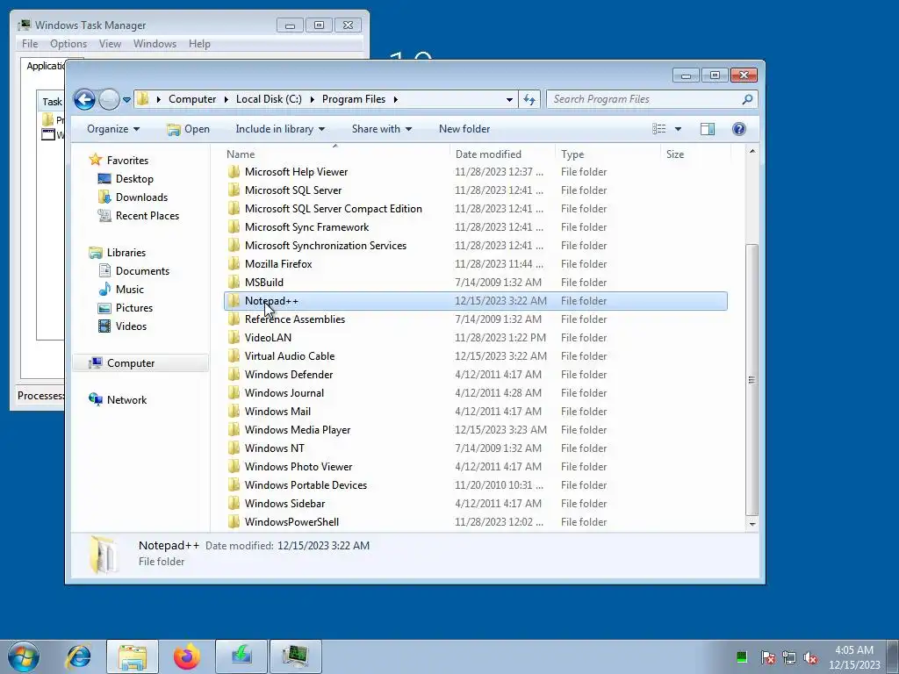
Task: Open Task Manager Windows menu
Action: point(155,44)
